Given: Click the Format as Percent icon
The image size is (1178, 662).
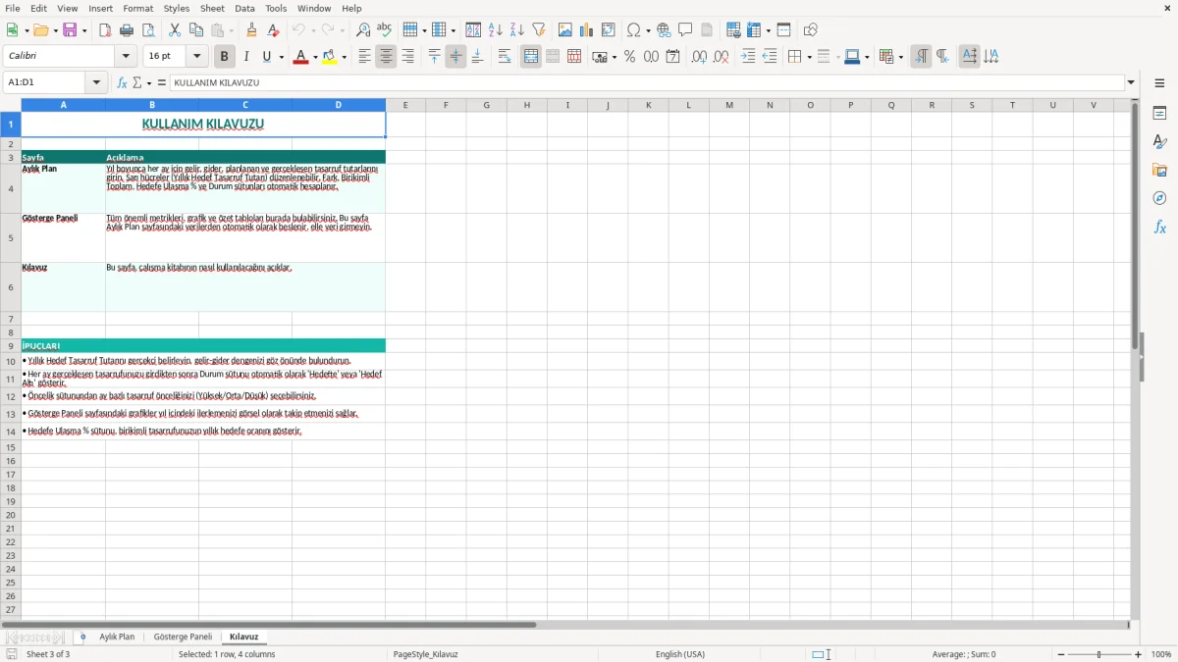Looking at the screenshot, I should coord(630,57).
